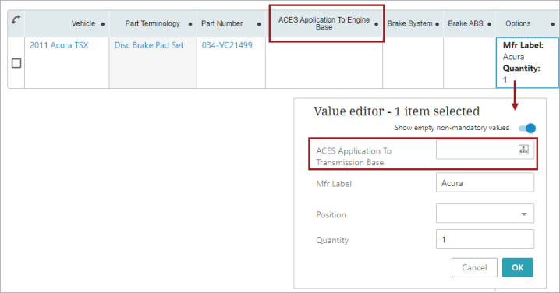
Task: Toggle Show empty non-mandatory values switch
Action: tap(527, 128)
